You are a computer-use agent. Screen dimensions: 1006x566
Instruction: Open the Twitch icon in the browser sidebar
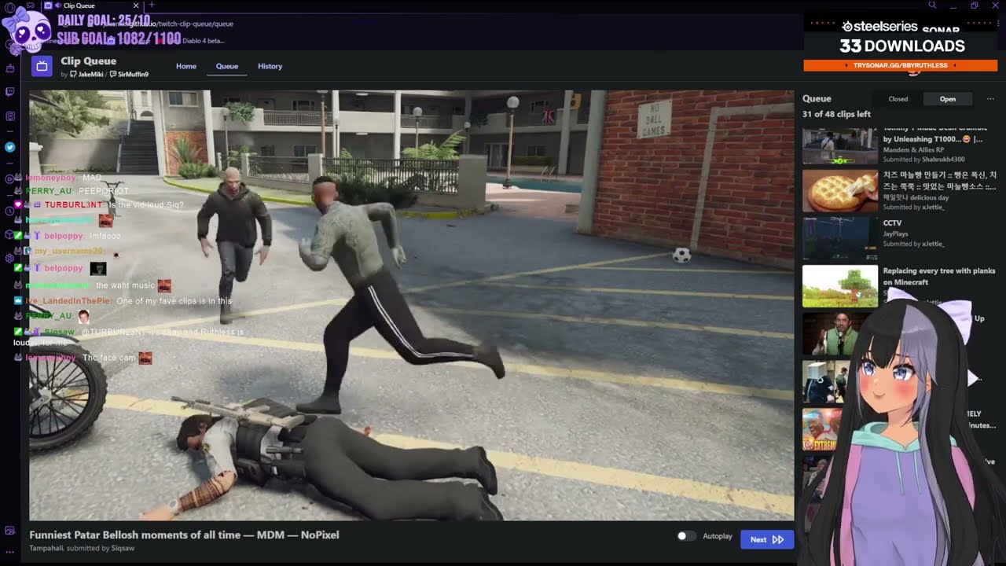coord(9,92)
